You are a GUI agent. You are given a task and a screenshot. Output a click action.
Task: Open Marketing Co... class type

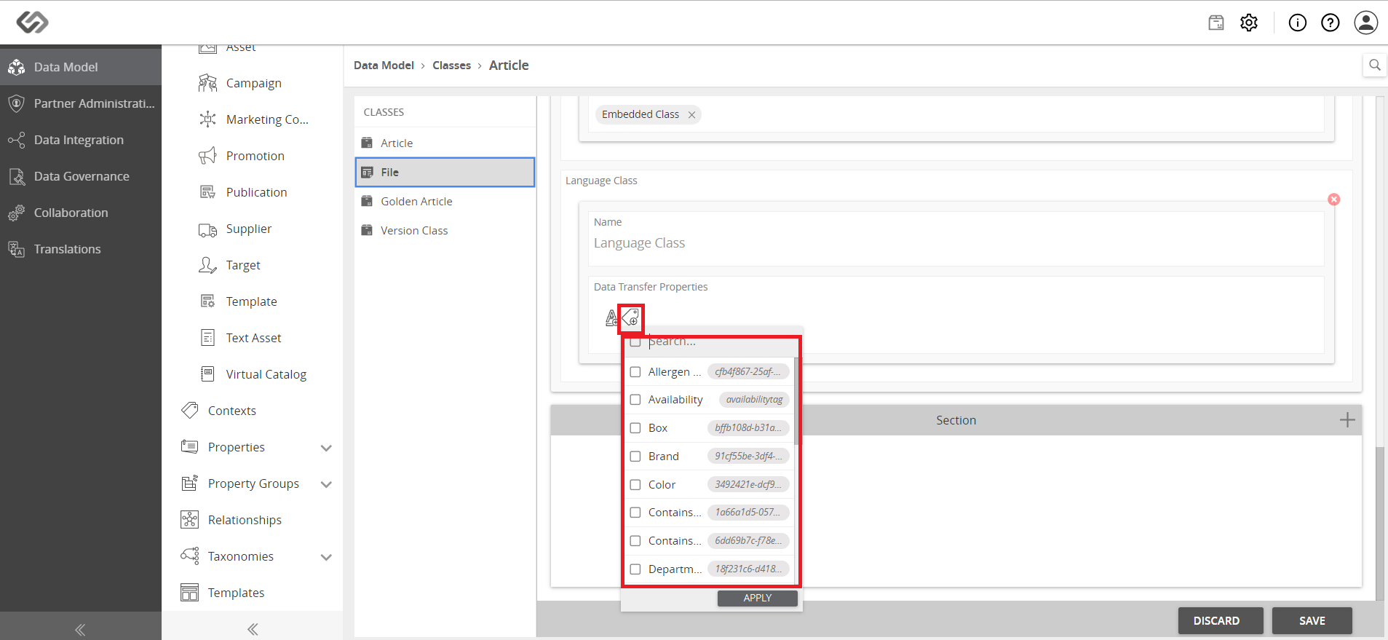tap(252, 119)
